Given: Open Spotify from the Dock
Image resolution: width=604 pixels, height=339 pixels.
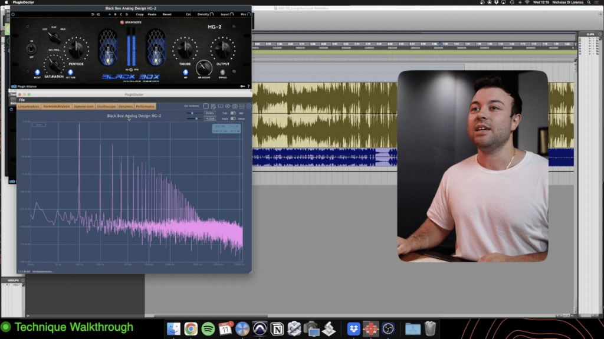Looking at the screenshot, I should coord(208,328).
